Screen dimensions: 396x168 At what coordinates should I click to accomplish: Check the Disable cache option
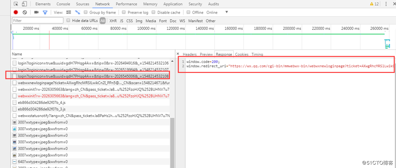pyautogui.click(x=153, y=12)
